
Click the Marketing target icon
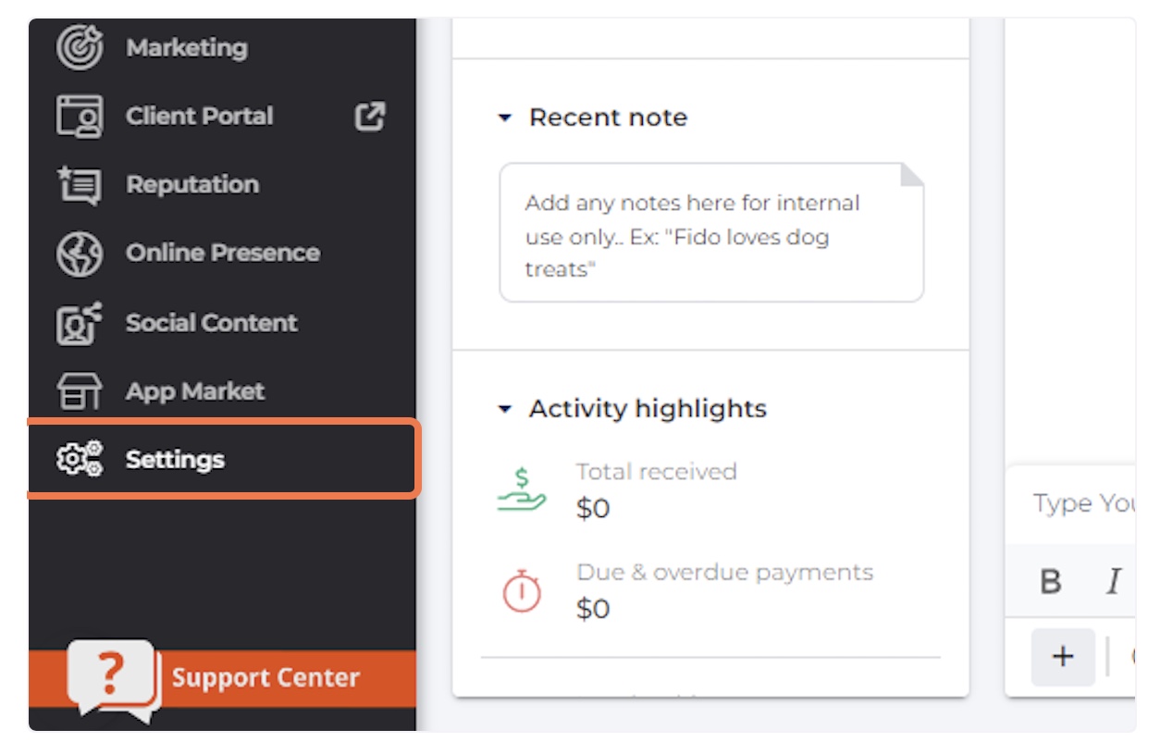click(80, 48)
